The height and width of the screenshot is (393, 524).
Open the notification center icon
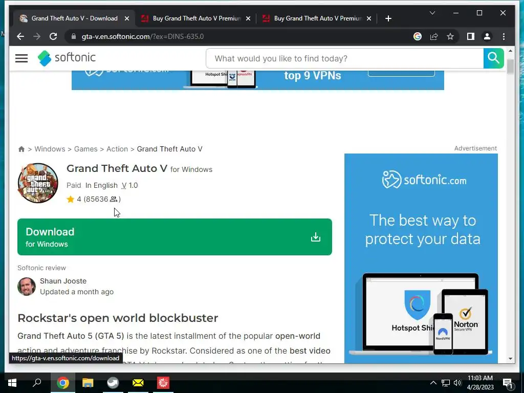(508, 383)
